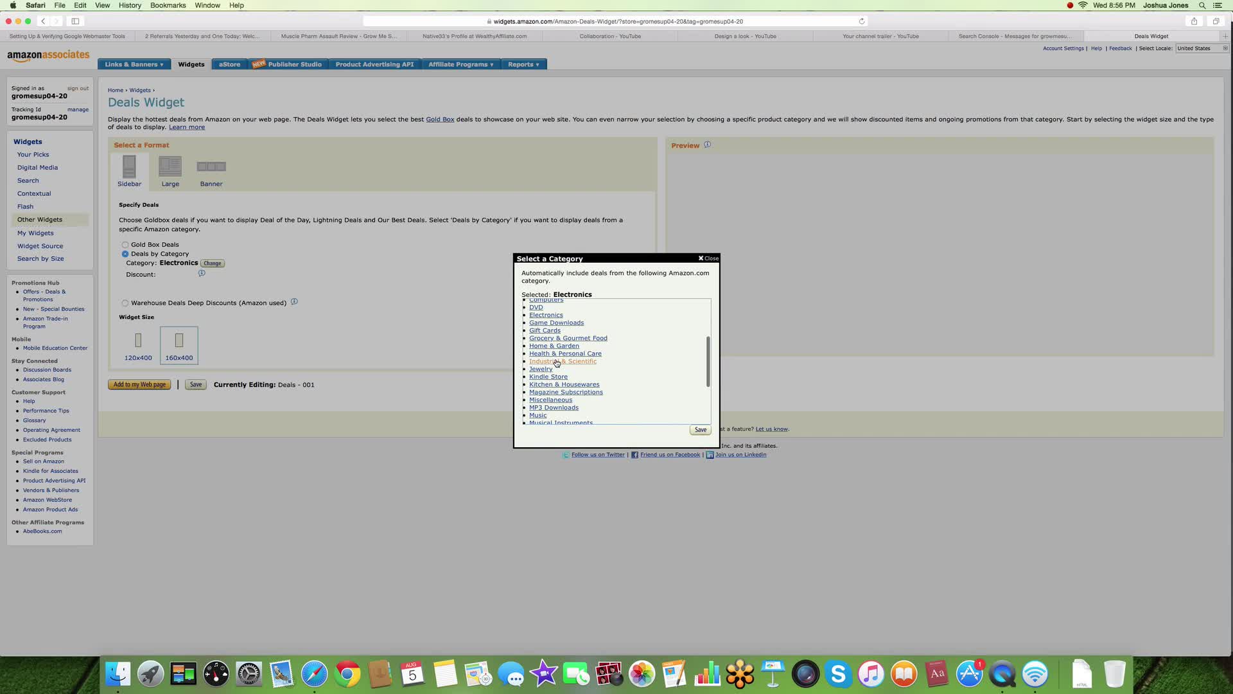Open the Warehouse Deals info icon

pos(294,301)
